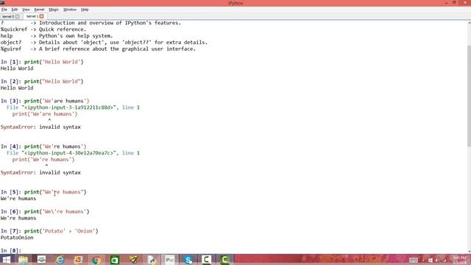Click first 'SyntaxError: invalid syntax' message
Image resolution: width=471 pixels, height=265 pixels.
40,127
